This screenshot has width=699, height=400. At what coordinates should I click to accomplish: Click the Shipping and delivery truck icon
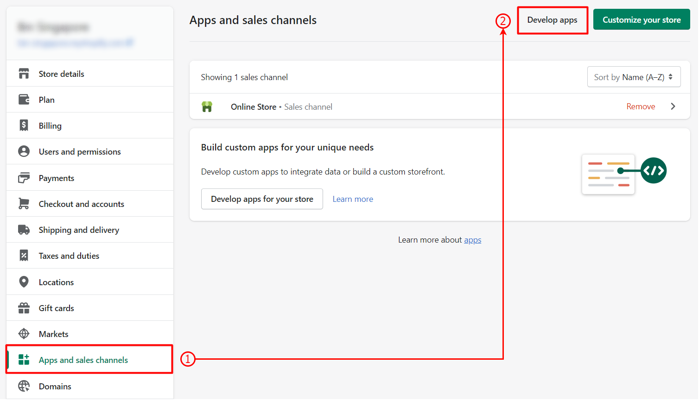pos(24,229)
